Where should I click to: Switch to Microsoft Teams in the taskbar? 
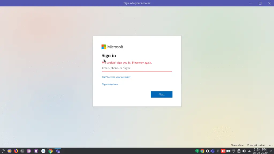pyautogui.click(x=58, y=151)
